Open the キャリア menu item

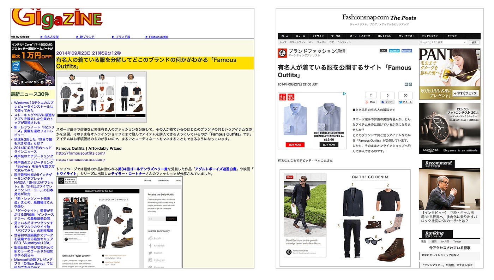(x=452, y=36)
